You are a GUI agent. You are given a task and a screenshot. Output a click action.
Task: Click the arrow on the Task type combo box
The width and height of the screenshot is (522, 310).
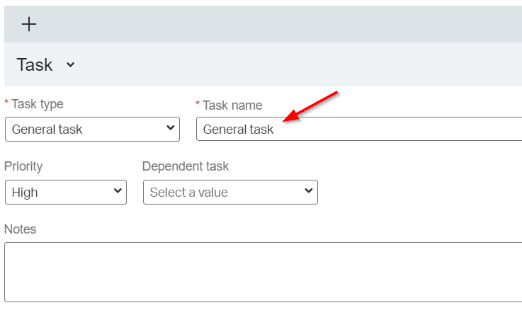point(170,128)
